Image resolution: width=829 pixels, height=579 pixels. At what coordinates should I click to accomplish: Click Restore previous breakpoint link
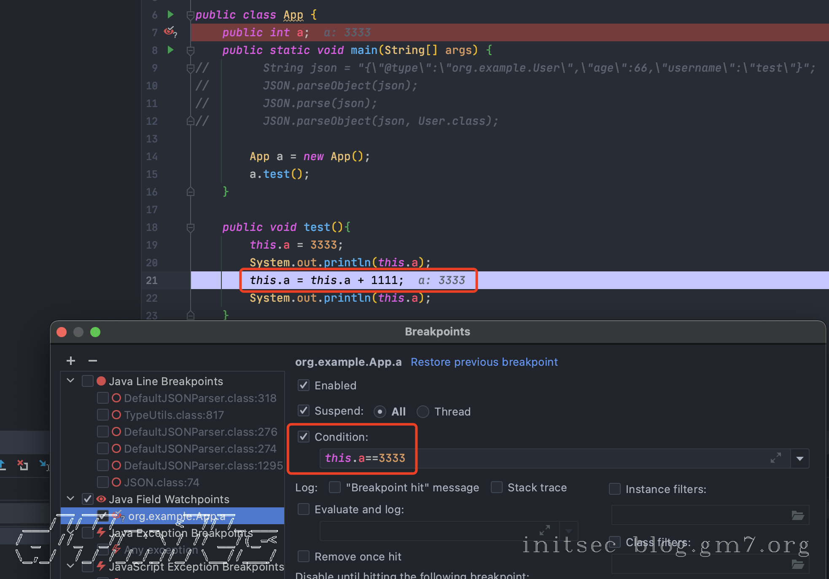[x=484, y=362]
